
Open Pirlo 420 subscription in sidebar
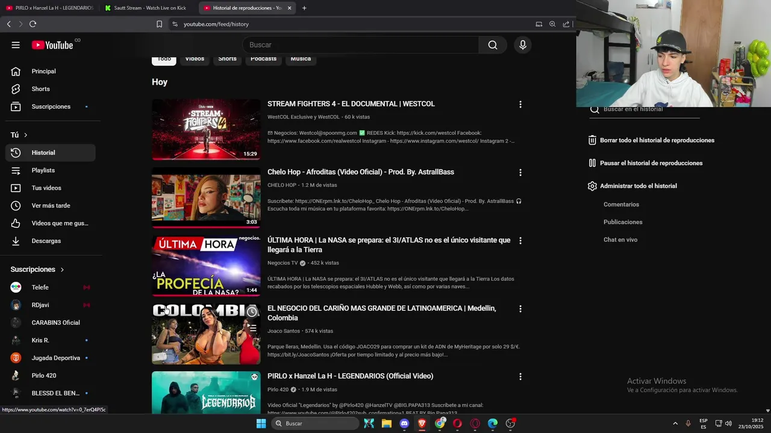(x=51, y=375)
